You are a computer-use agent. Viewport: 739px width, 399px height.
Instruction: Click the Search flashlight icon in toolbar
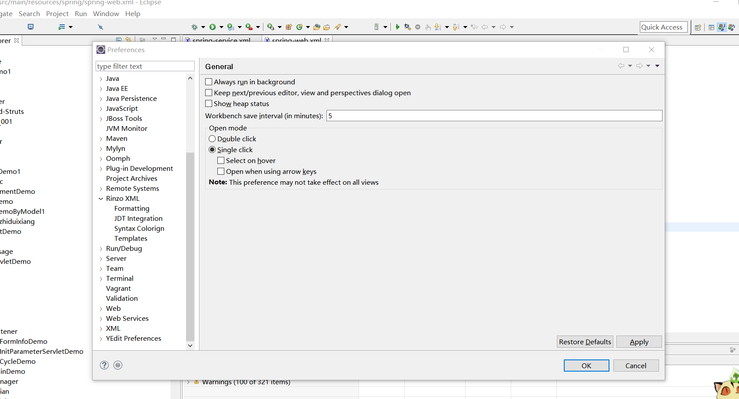click(338, 27)
